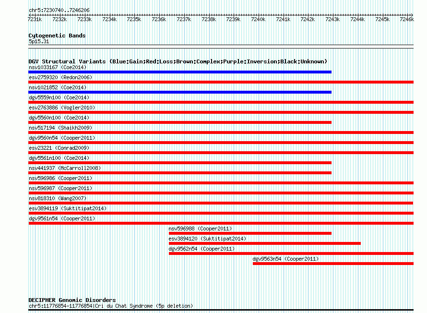
Task: Select the 5p15.31 cytogenetic band label
Action: click(39, 41)
